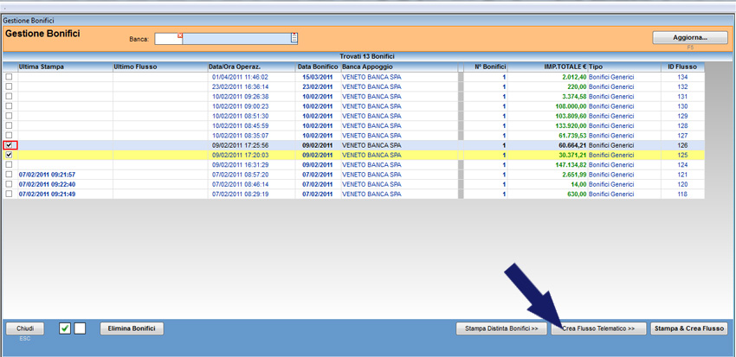Select checkbox for the 147.134,82 bonifico row
736x357 pixels.
point(10,164)
